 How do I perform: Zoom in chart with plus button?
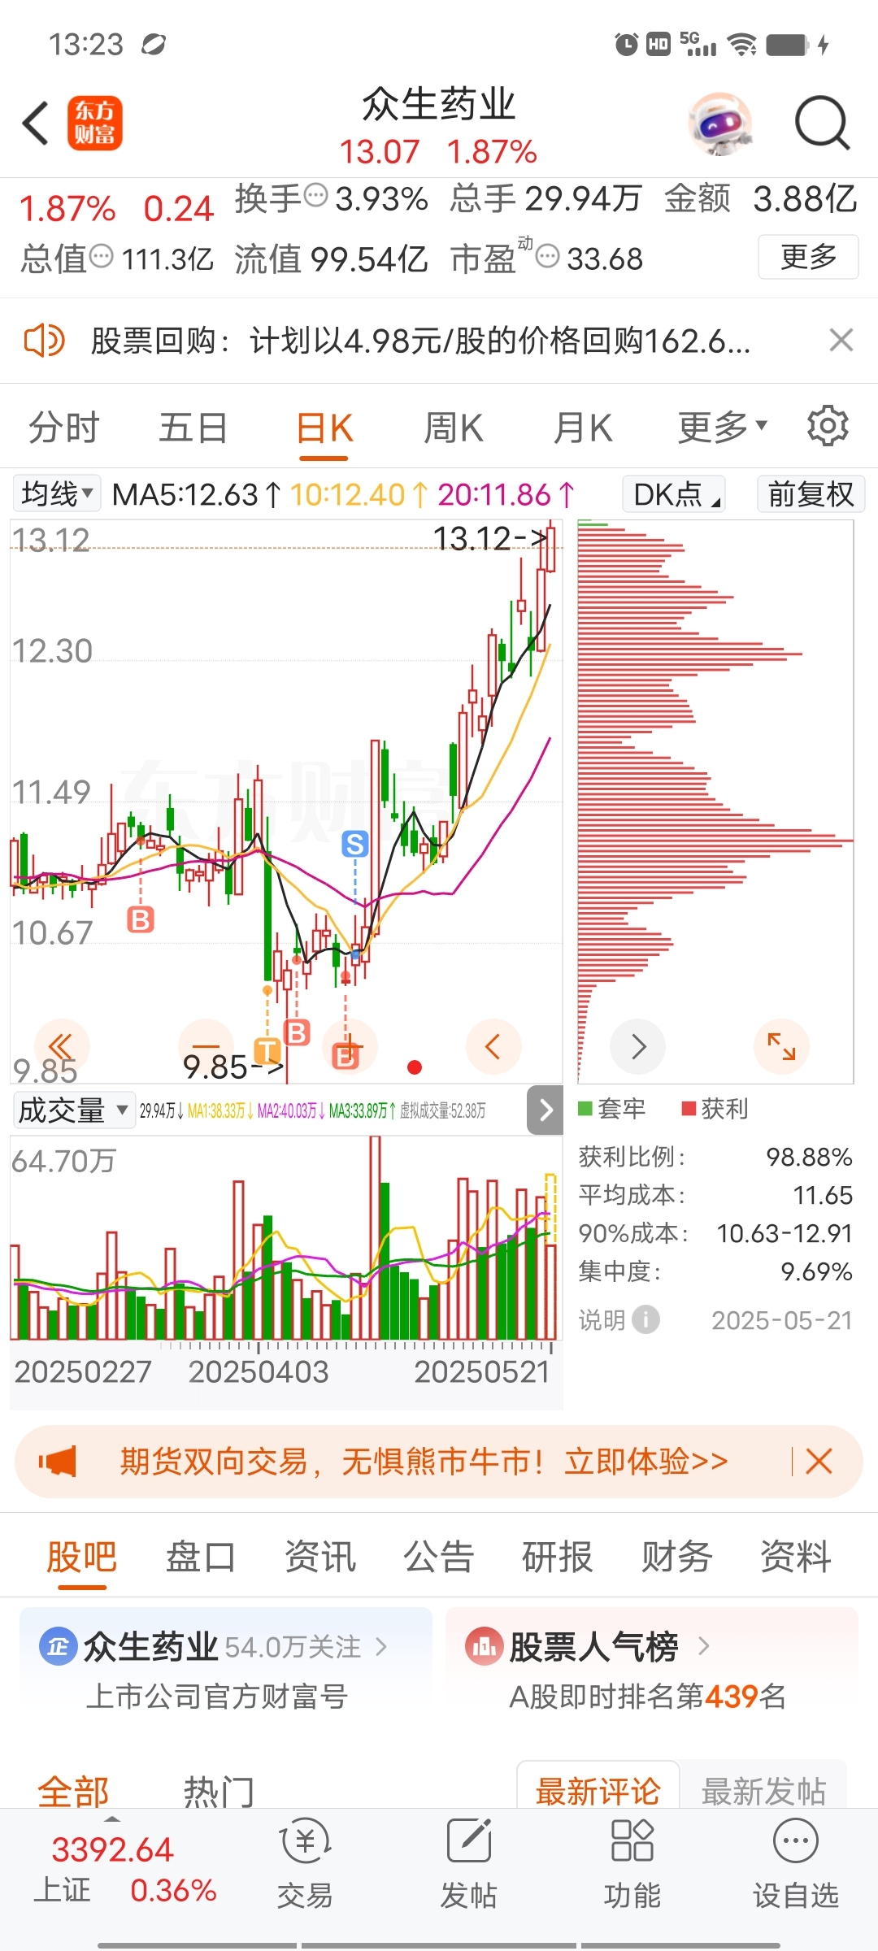[x=350, y=1047]
